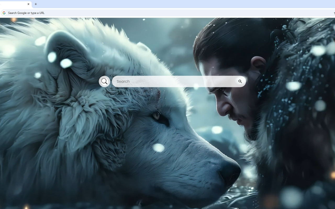Image resolution: width=335 pixels, height=209 pixels.
Task: Click the magnifier icon inside the Search field
Action: pyautogui.click(x=240, y=81)
